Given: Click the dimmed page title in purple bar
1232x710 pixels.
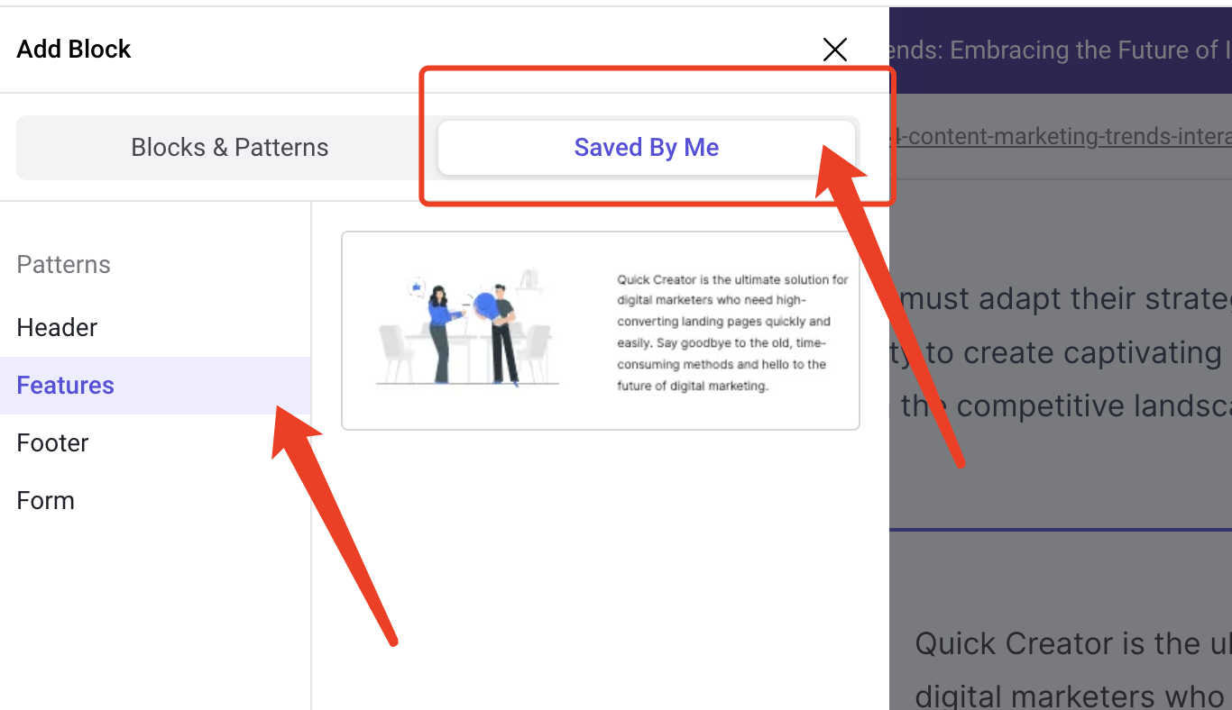Looking at the screenshot, I should coord(1061,50).
